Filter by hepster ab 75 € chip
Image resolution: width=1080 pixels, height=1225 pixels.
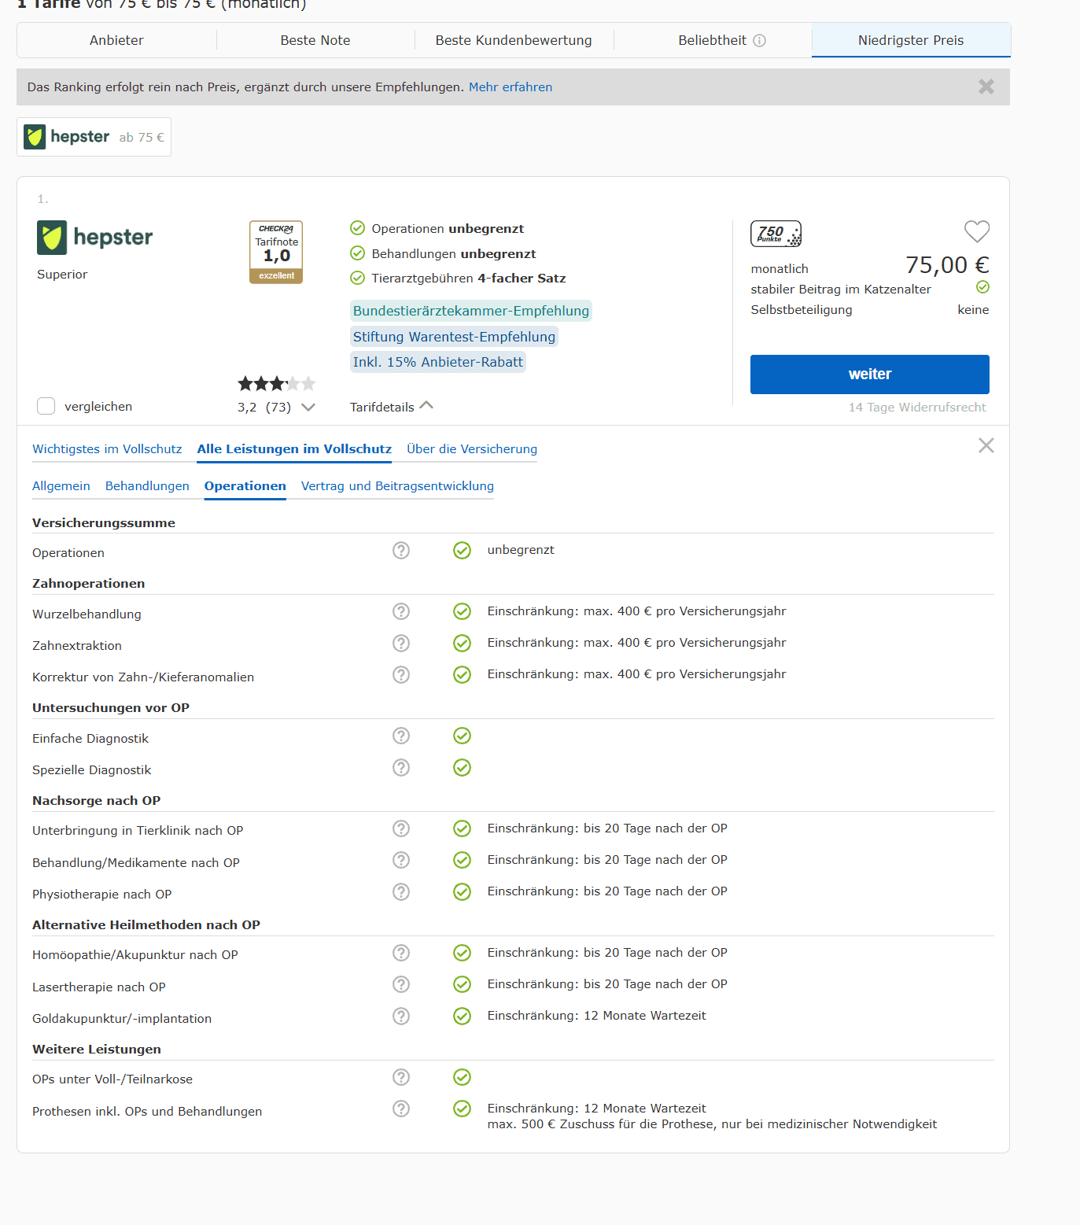(x=94, y=137)
